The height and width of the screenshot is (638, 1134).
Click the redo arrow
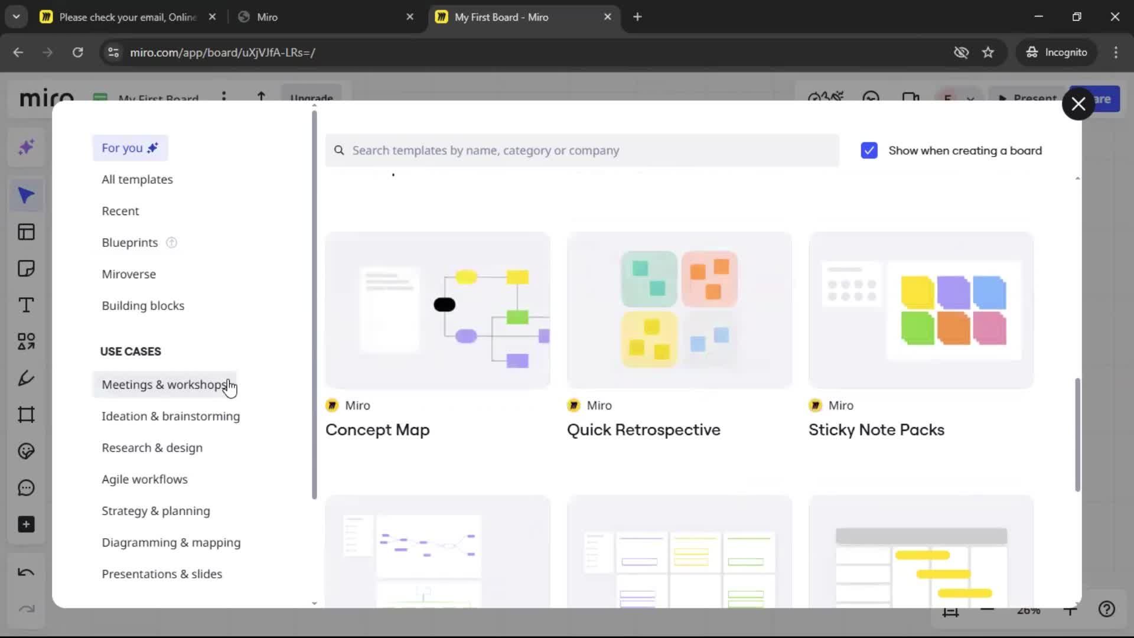26,609
